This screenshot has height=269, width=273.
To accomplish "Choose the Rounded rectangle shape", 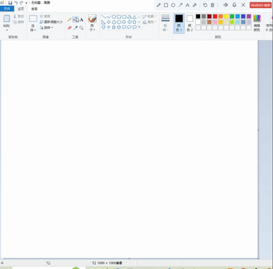I will tap(124, 17).
